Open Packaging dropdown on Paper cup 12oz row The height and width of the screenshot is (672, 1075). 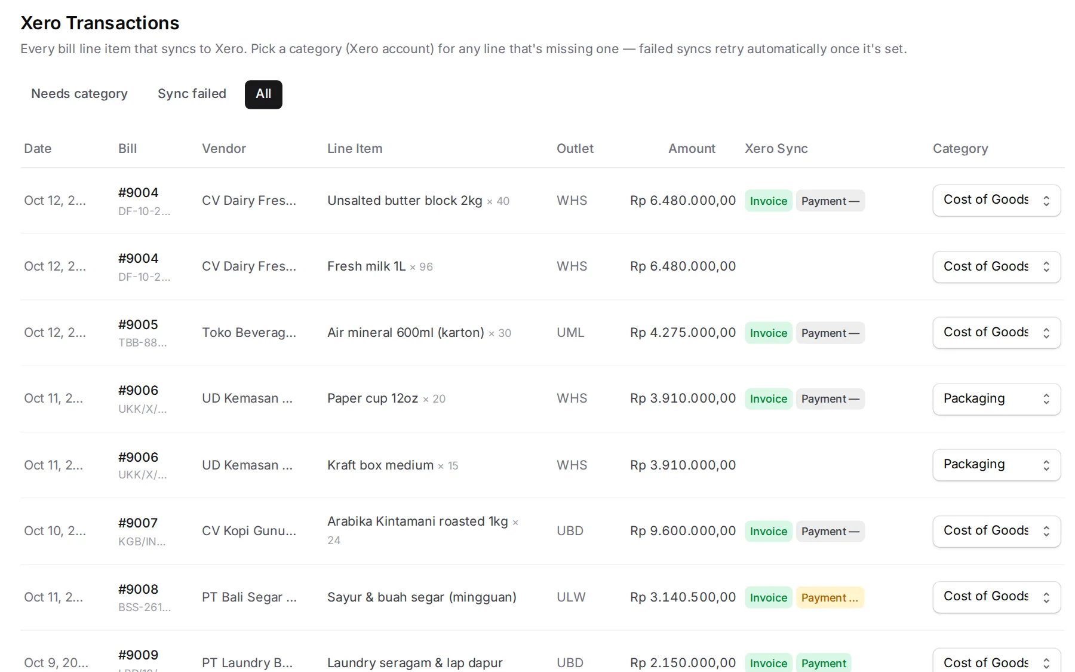click(996, 399)
